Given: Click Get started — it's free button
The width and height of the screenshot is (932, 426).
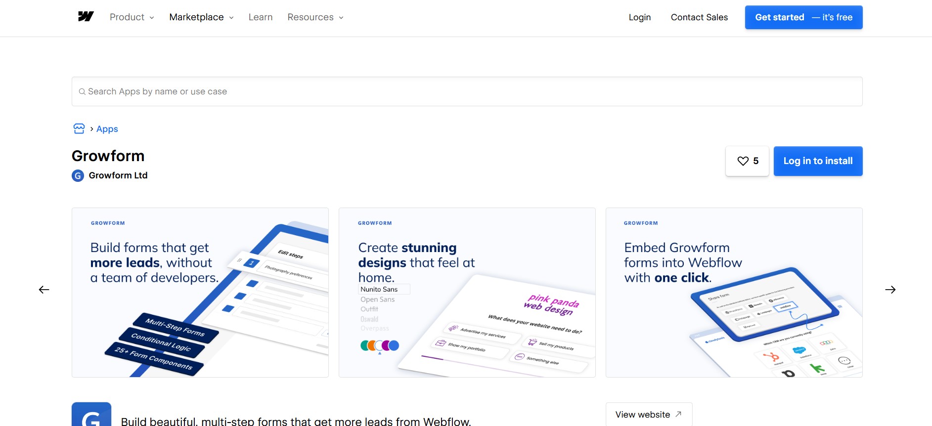Looking at the screenshot, I should click(804, 17).
